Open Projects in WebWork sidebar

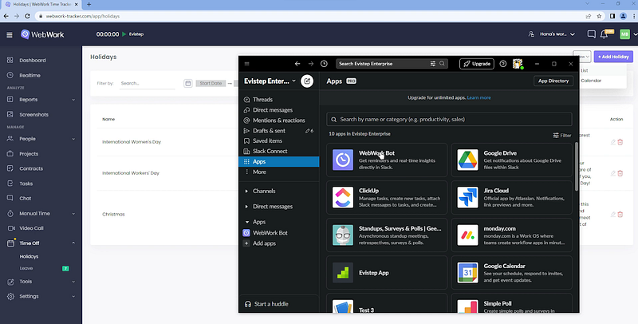29,154
